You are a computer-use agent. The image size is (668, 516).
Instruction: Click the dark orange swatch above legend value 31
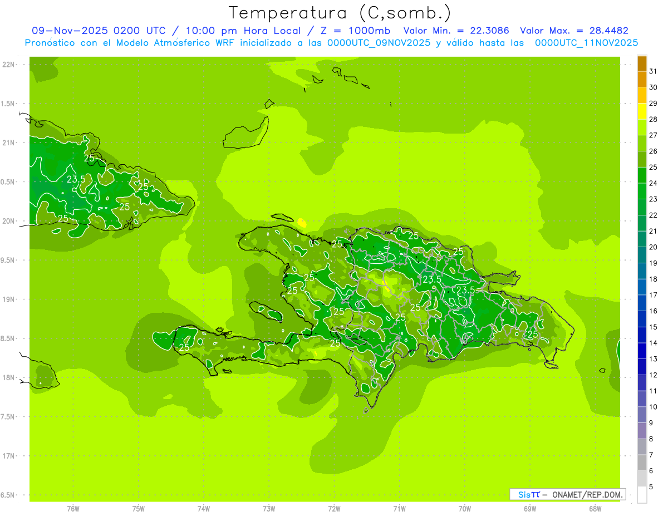pos(642,63)
